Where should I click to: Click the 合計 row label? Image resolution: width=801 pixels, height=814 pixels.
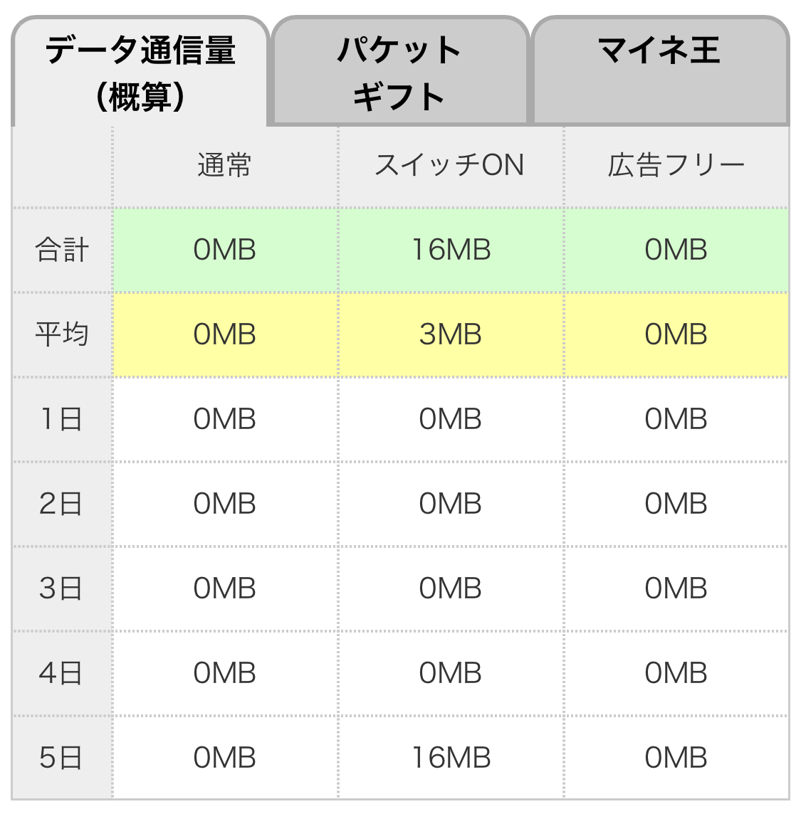pos(62,250)
